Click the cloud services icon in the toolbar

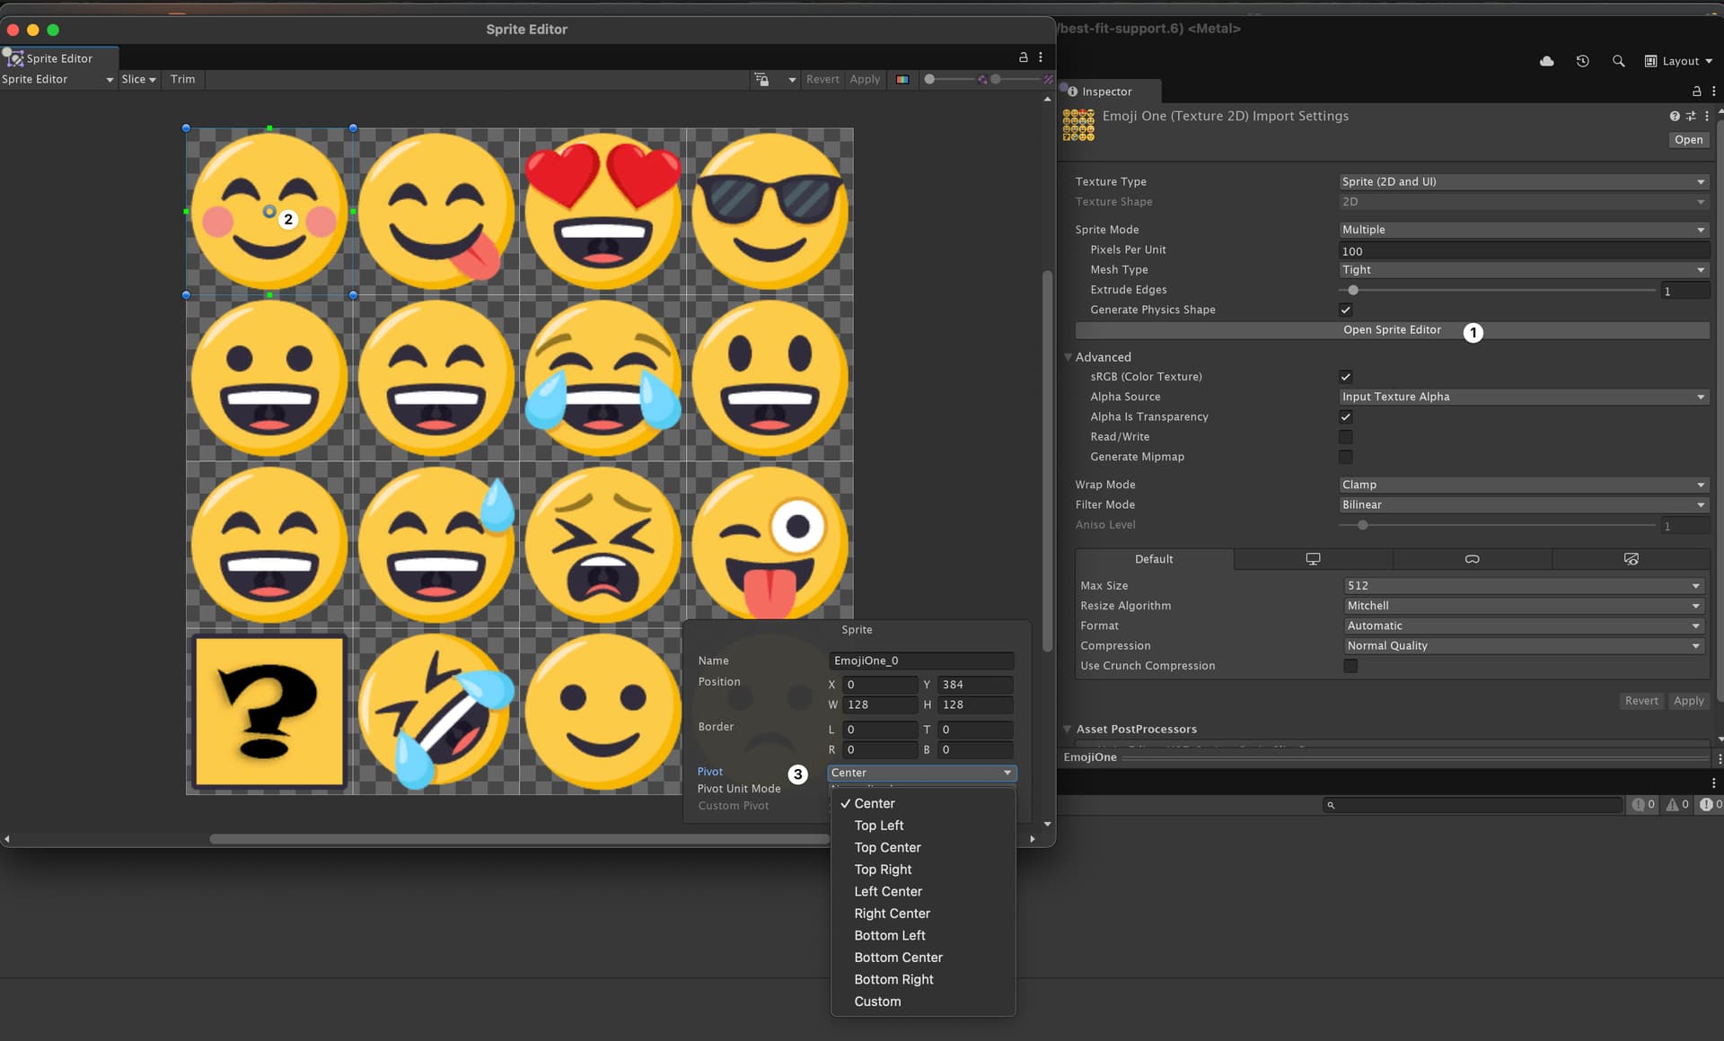point(1546,61)
